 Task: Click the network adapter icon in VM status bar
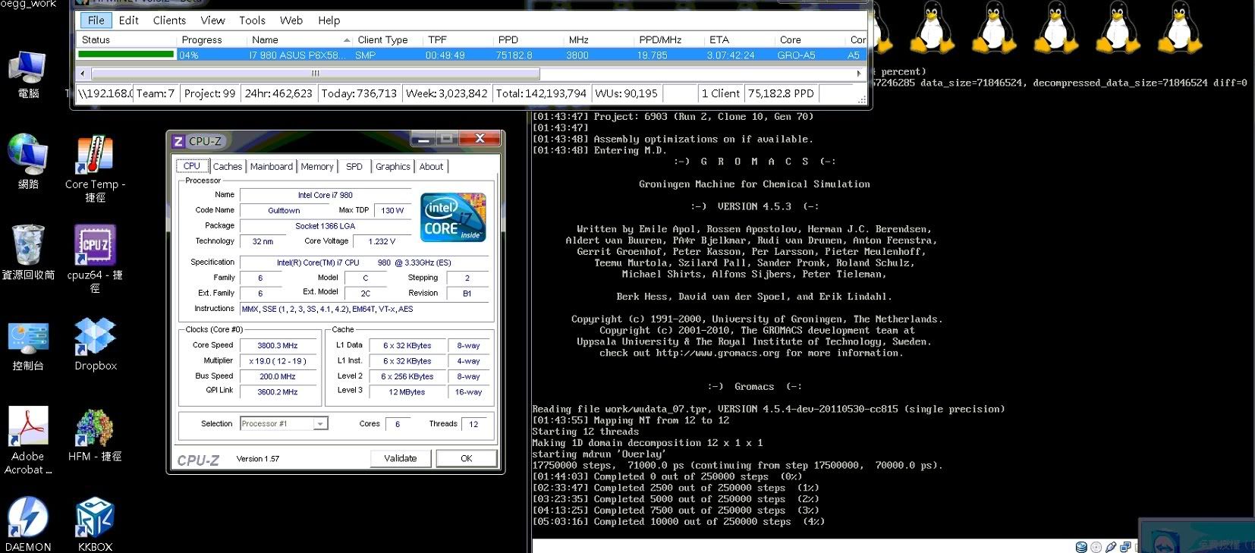coord(1125,547)
